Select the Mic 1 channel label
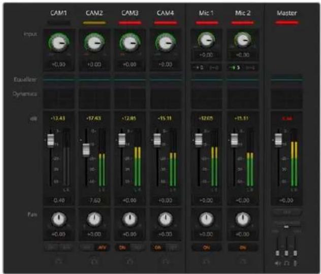The width and height of the screenshot is (321, 274). 206,13
